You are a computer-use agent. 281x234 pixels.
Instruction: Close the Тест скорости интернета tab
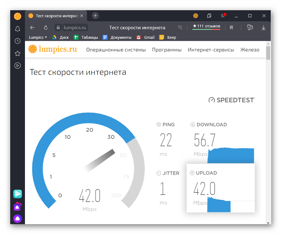(82, 16)
